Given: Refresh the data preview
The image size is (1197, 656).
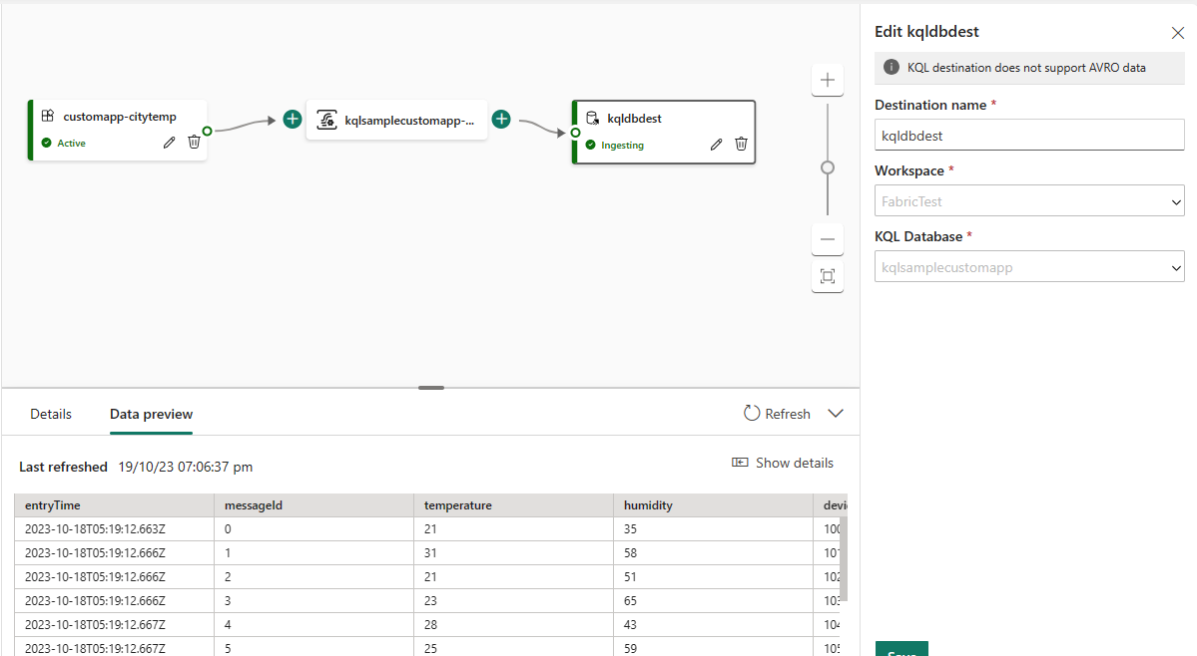Looking at the screenshot, I should tap(777, 414).
